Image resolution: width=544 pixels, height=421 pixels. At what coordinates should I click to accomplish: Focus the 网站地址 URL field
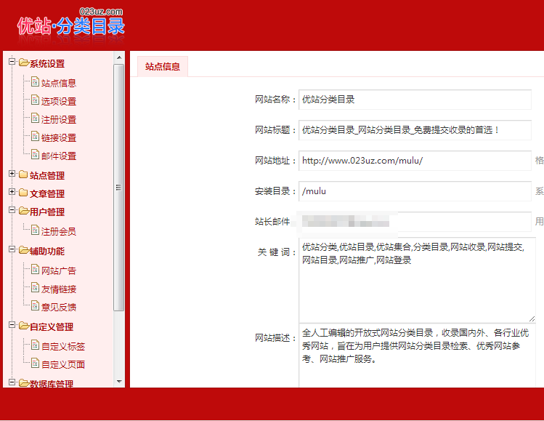click(415, 161)
